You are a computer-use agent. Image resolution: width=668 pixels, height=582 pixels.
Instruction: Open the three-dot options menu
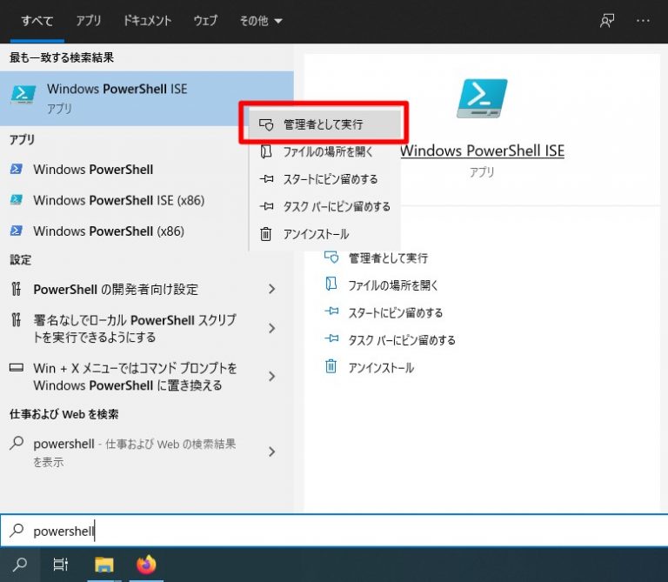click(x=643, y=21)
